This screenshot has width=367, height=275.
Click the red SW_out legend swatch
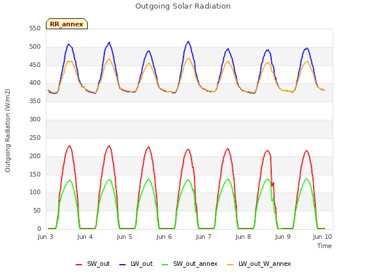tap(79, 265)
